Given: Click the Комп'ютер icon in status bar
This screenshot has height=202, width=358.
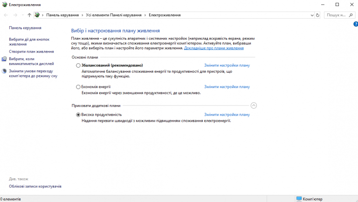Looking at the screenshot, I should pyautogui.click(x=299, y=199).
